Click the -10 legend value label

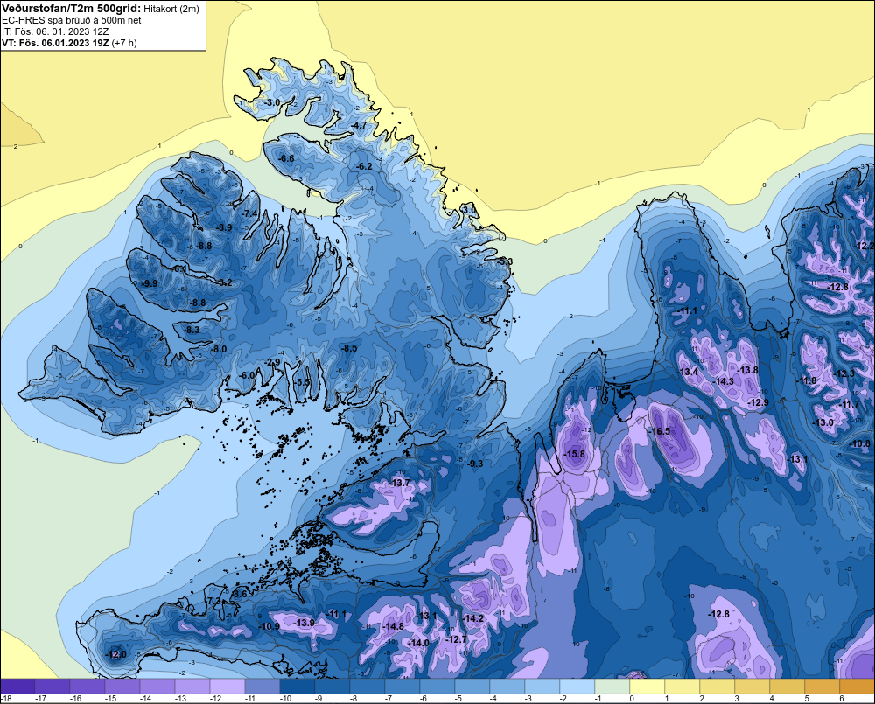[284, 699]
